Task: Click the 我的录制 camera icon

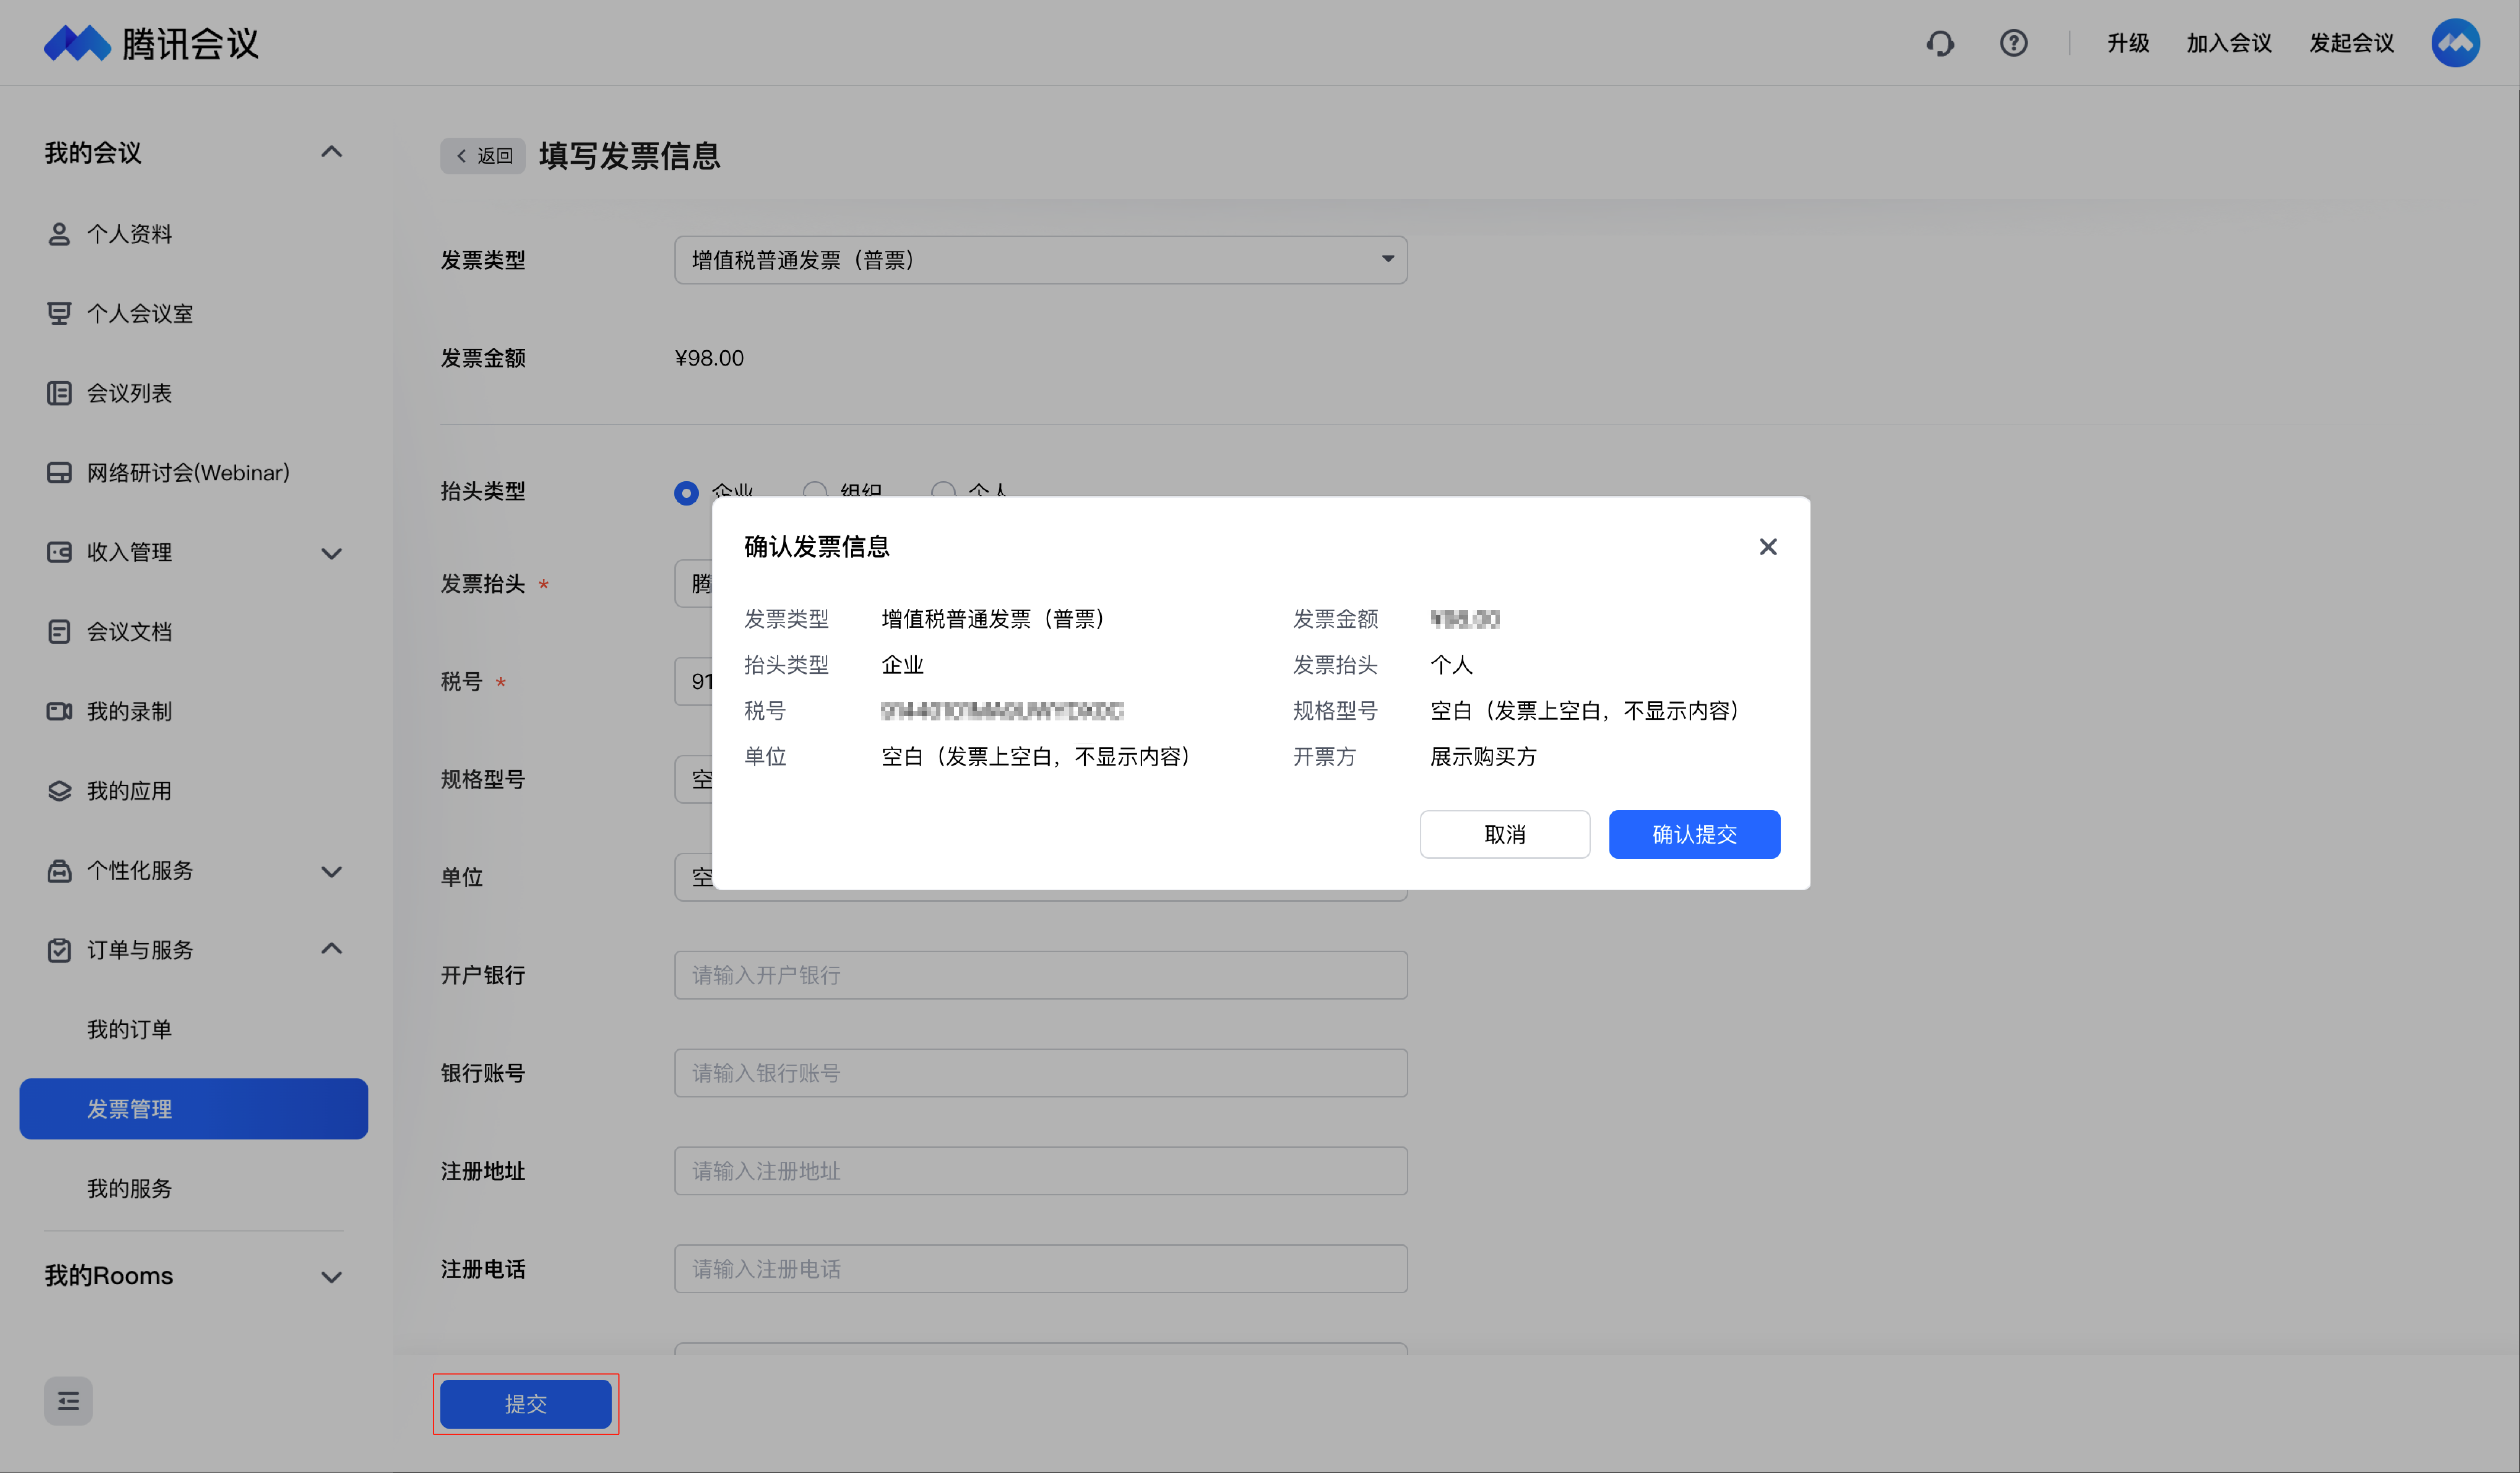Action: pyautogui.click(x=59, y=711)
